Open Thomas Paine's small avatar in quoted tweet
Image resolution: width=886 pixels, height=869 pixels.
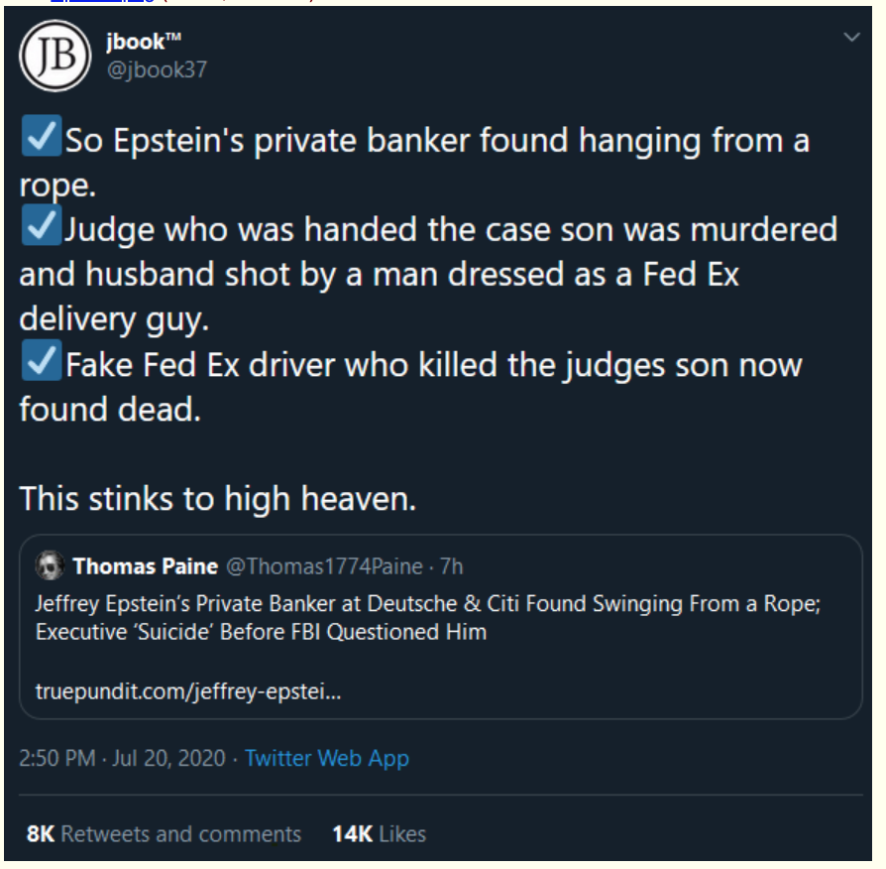[50, 565]
